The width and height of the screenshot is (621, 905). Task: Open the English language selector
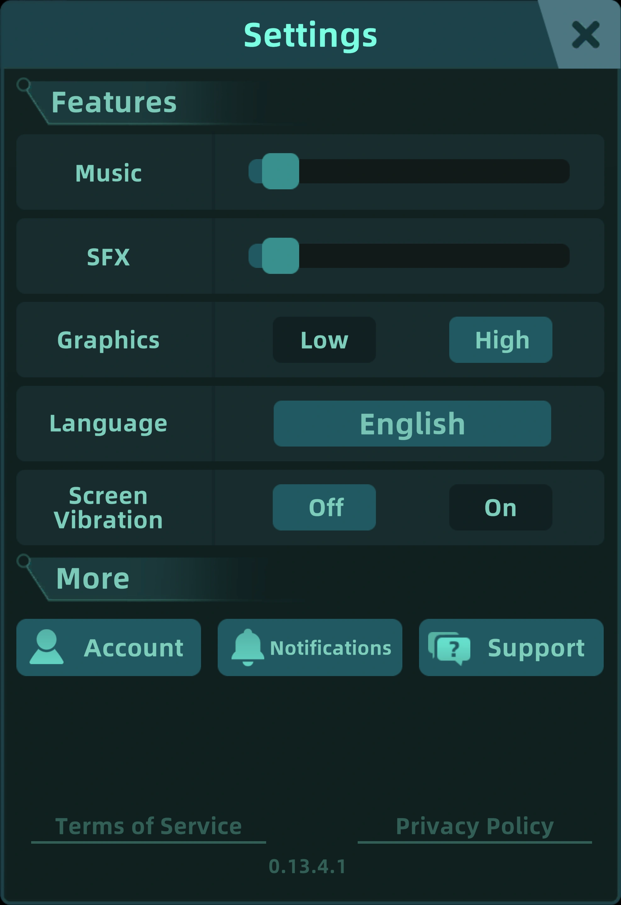412,424
